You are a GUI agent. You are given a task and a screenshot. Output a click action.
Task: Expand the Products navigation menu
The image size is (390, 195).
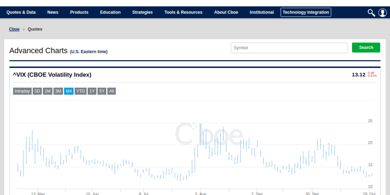pos(79,12)
